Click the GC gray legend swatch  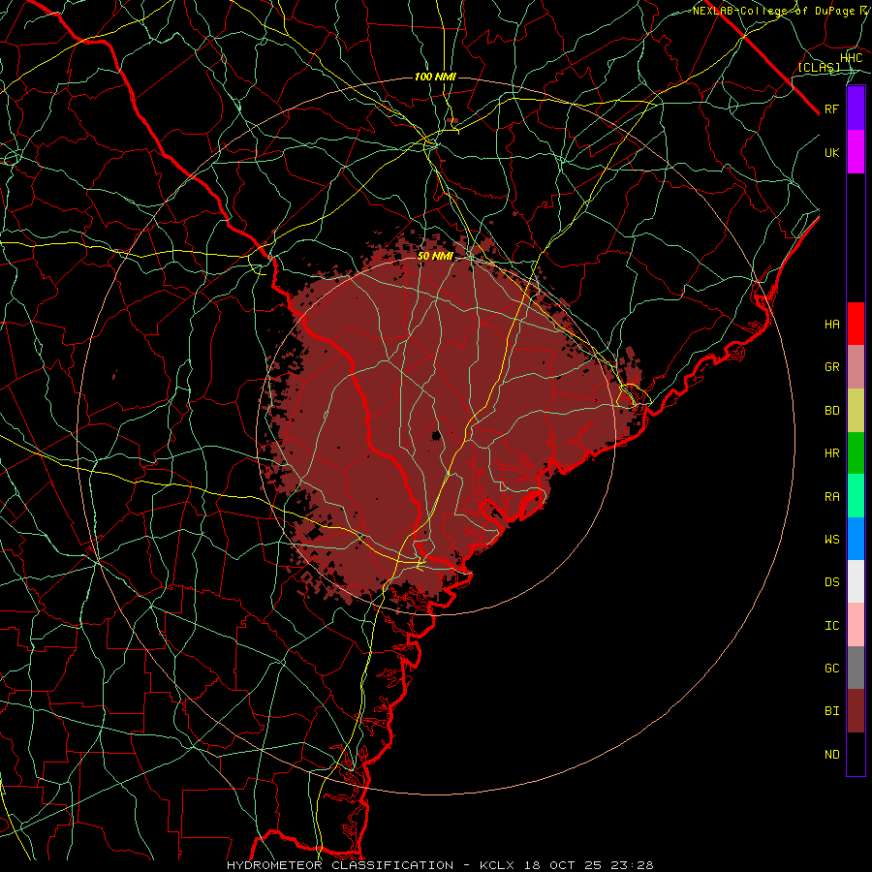[856, 668]
